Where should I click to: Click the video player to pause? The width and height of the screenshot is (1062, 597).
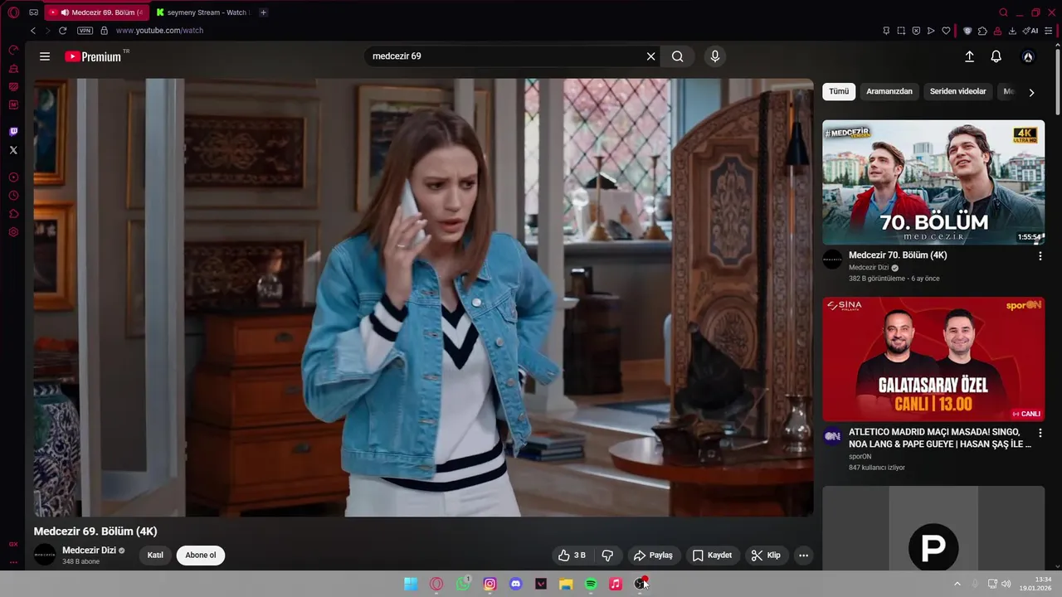[423, 298]
